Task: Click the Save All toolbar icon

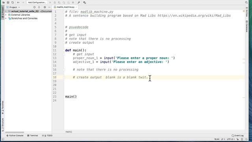Action: pyautogui.click(x=8, y=2)
